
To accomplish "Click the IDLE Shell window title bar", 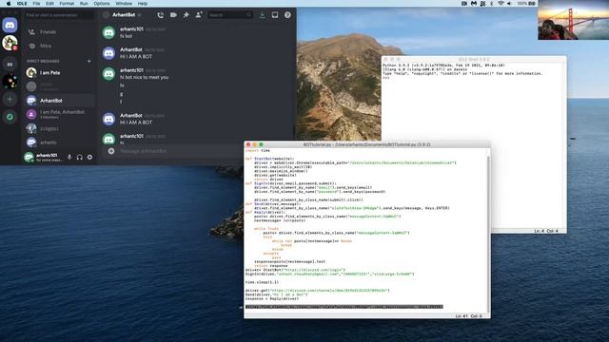I will 474,59.
